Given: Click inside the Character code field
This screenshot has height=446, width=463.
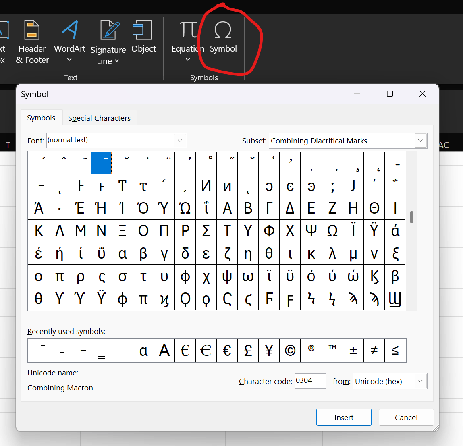Looking at the screenshot, I should point(310,381).
